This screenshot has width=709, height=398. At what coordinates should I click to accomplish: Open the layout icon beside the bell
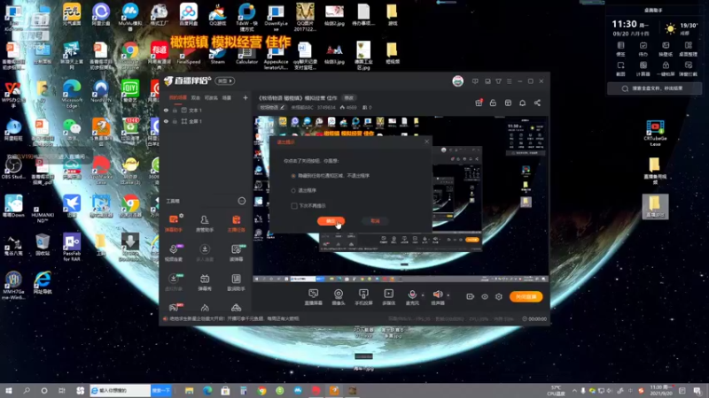[x=508, y=103]
